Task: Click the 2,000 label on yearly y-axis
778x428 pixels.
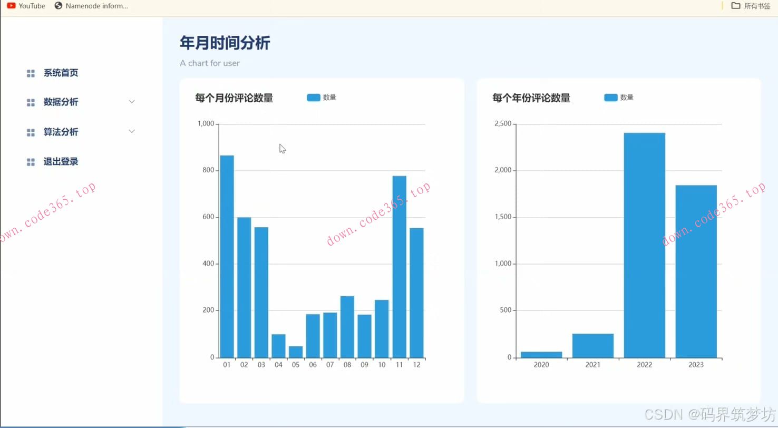Action: tap(503, 170)
